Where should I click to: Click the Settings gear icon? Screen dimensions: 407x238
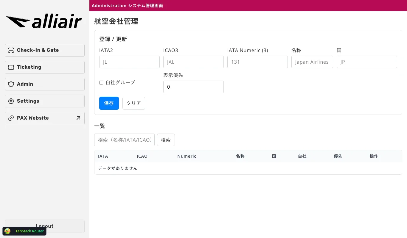tap(11, 101)
